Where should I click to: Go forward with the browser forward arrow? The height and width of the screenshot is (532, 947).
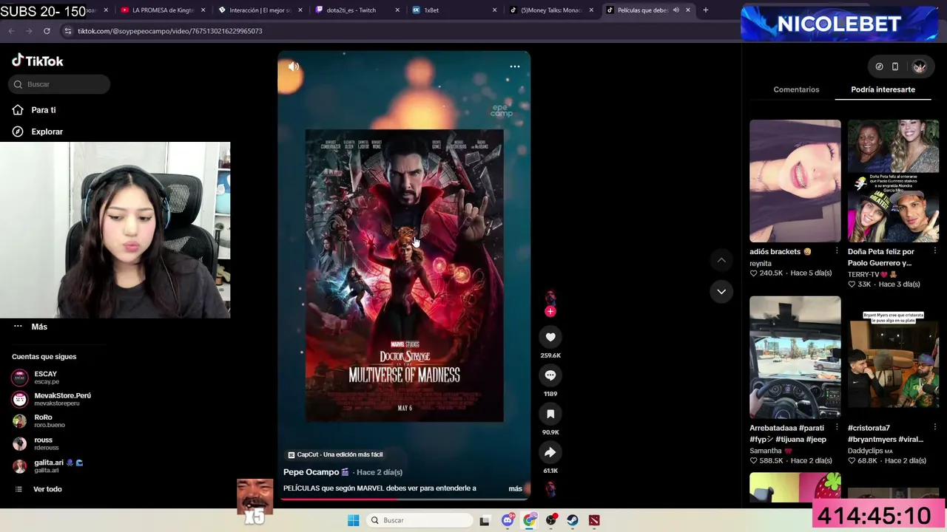[x=29, y=31]
